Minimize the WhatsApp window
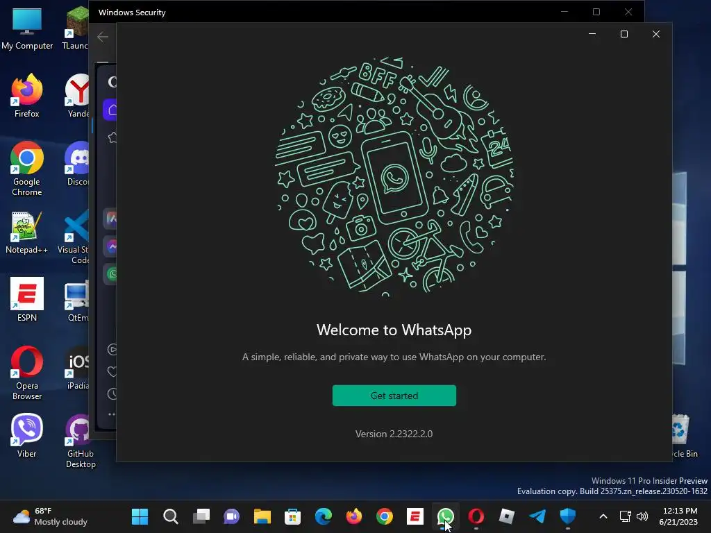711x533 pixels. 592,34
